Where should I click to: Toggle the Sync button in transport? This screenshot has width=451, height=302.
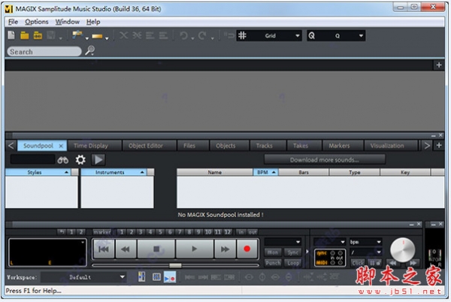tap(294, 252)
